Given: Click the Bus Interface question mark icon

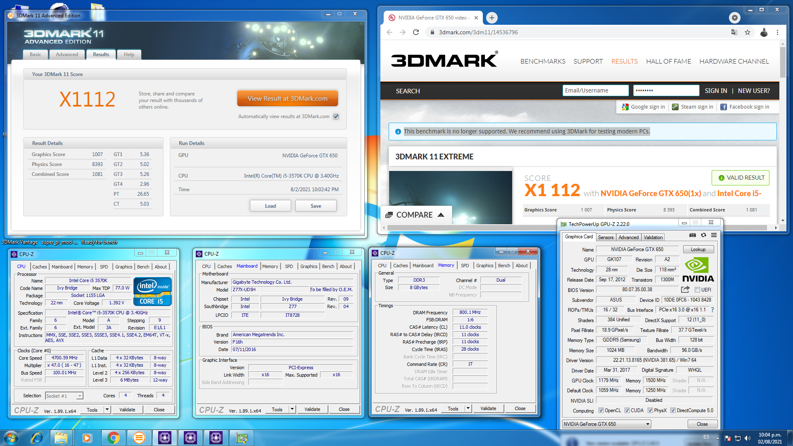Looking at the screenshot, I should 712,310.
